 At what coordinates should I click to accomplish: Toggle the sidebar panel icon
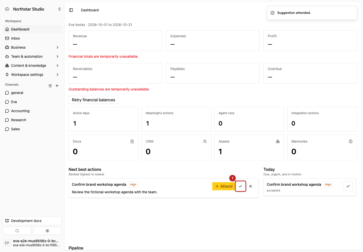click(x=71, y=10)
